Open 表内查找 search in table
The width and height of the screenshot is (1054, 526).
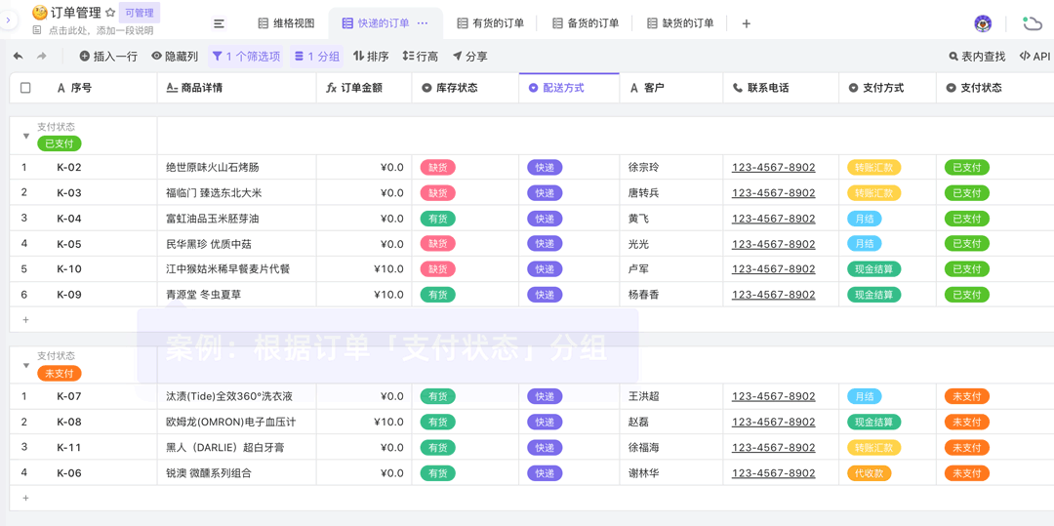coord(977,57)
